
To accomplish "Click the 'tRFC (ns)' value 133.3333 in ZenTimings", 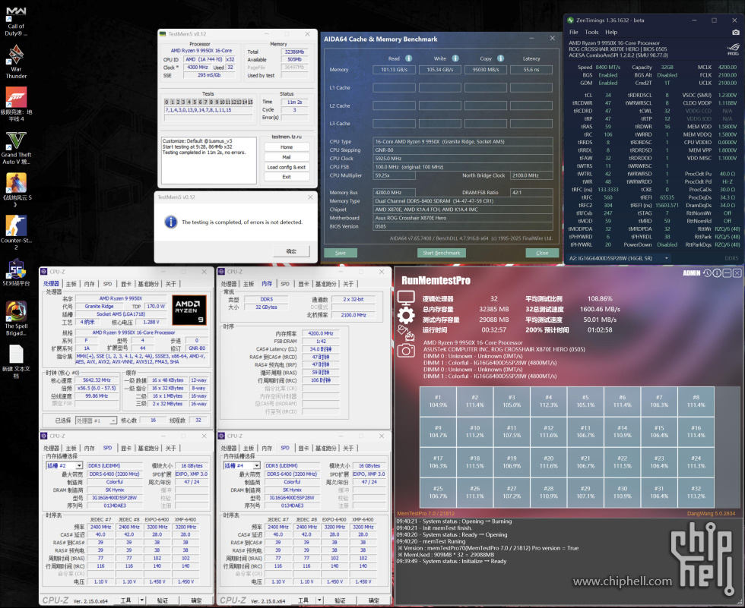I will pyautogui.click(x=607, y=190).
